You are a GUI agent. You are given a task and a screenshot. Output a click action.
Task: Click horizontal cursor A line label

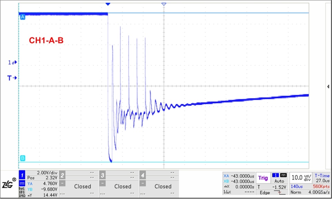23,17
